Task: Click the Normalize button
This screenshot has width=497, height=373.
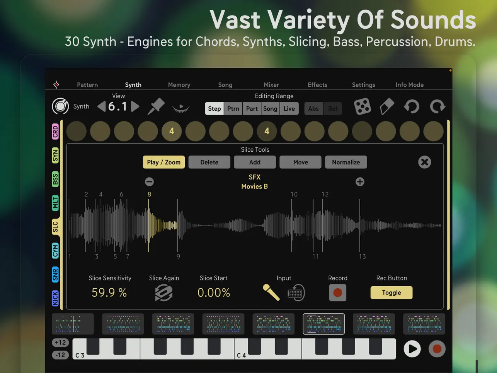Action: click(346, 162)
